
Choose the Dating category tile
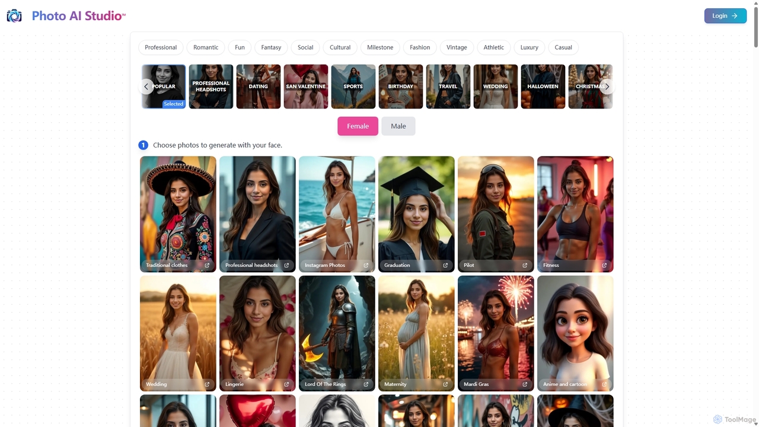259,87
